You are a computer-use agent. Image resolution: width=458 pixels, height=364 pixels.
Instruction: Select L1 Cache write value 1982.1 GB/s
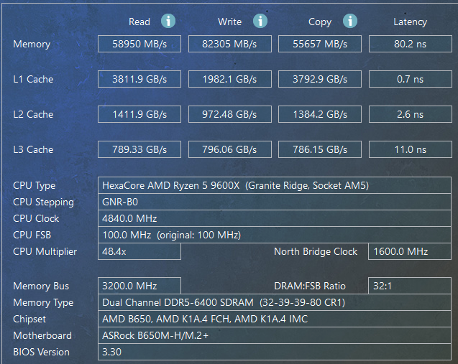coord(230,79)
